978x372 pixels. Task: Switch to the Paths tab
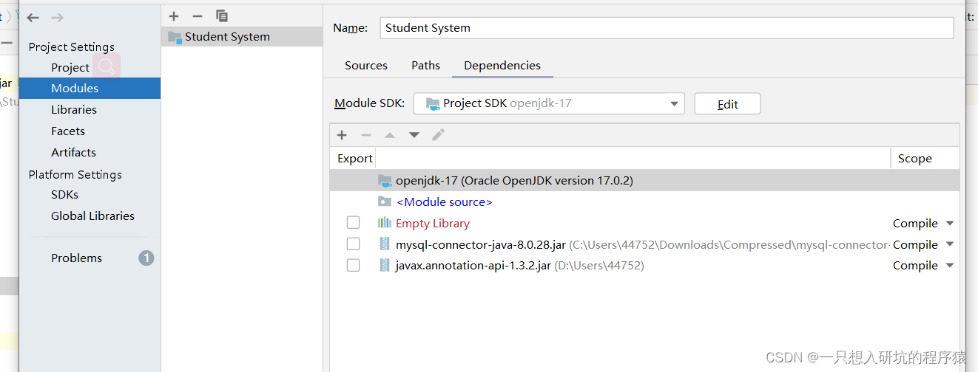click(425, 66)
